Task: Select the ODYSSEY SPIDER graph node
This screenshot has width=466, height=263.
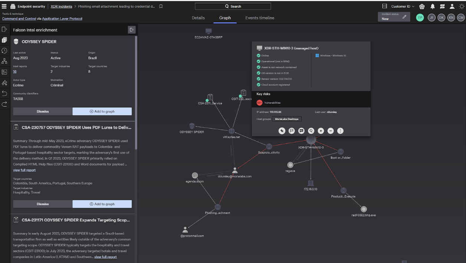Action: coord(192,126)
